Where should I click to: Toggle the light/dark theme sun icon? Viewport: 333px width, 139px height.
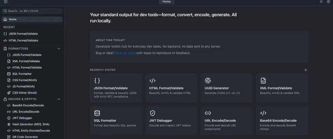coord(321,2)
